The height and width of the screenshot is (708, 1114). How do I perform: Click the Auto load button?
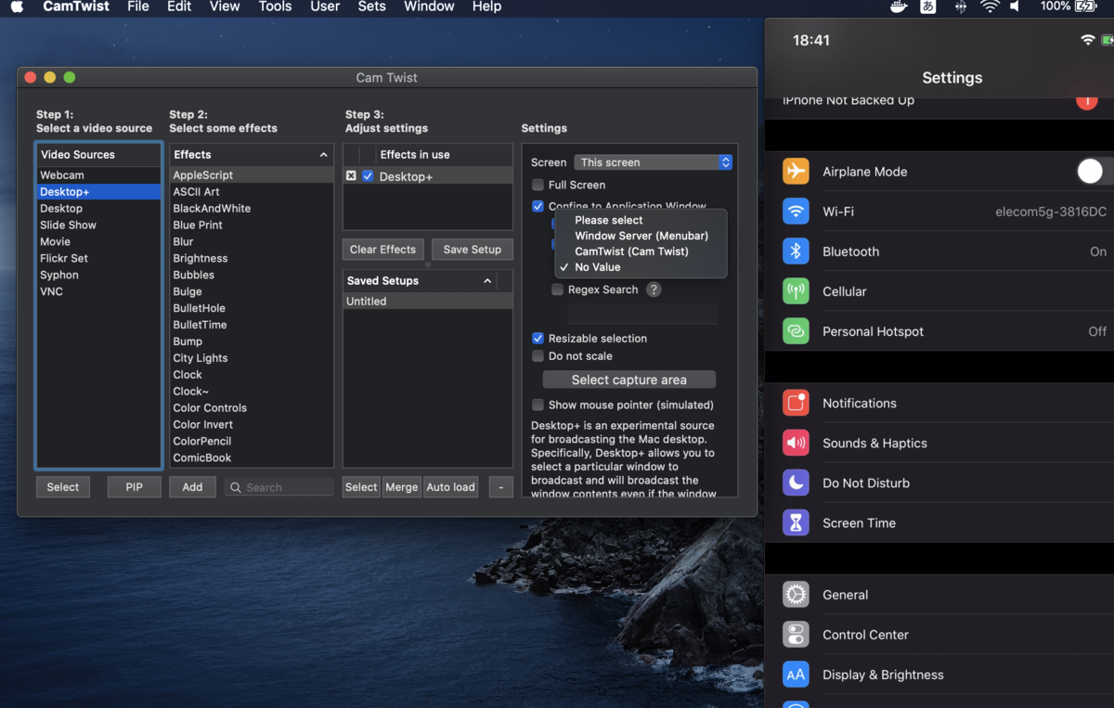(x=451, y=487)
